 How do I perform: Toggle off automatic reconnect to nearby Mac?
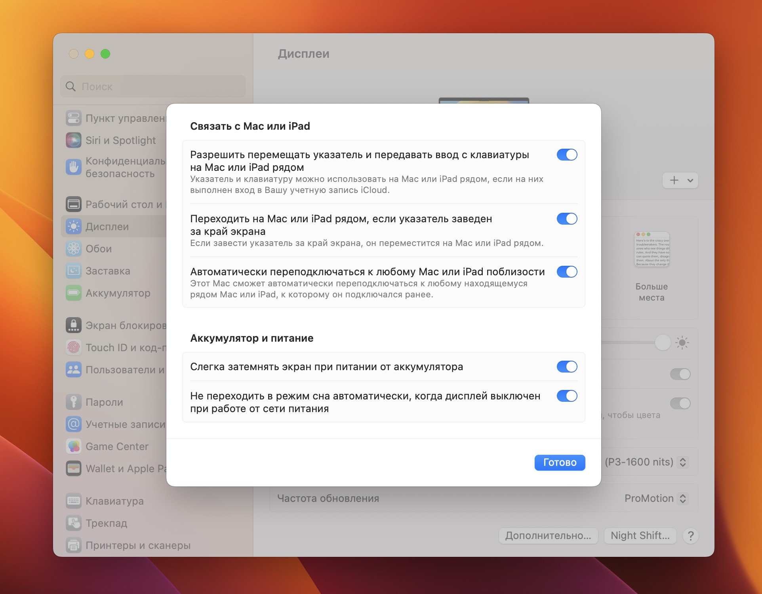click(x=567, y=272)
